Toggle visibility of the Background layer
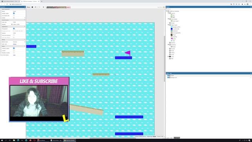252x142 pixels. 168,77
